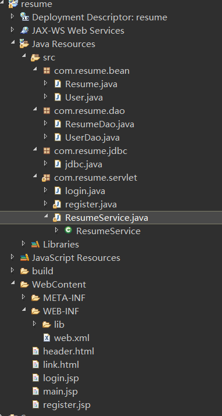Select the META-INF folder
The height and width of the screenshot is (416, 222).
(64, 297)
